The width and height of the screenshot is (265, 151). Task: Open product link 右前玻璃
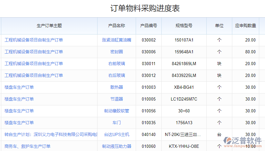click(x=116, y=64)
